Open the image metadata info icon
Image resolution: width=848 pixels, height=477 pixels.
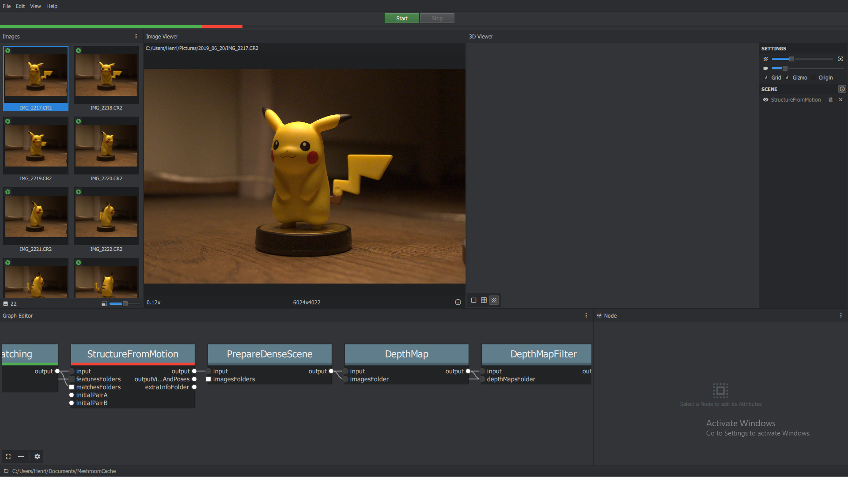[x=458, y=302]
